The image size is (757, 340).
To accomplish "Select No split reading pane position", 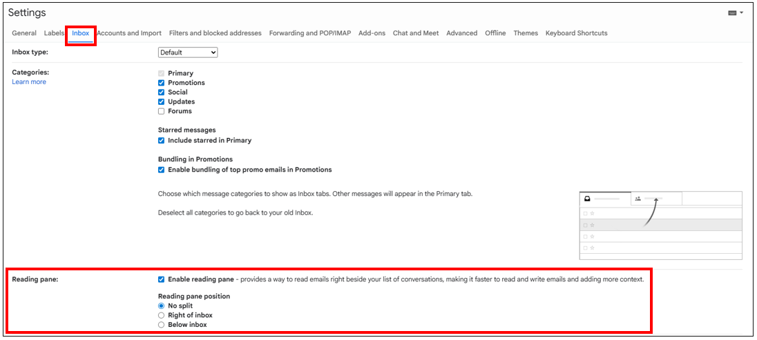I will (x=162, y=306).
